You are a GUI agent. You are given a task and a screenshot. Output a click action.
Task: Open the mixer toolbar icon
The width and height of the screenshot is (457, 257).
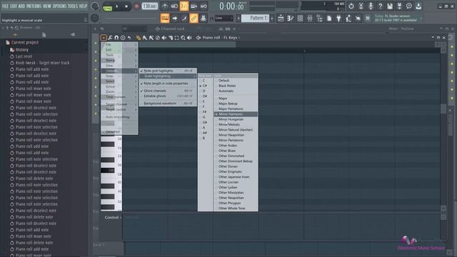[310, 19]
